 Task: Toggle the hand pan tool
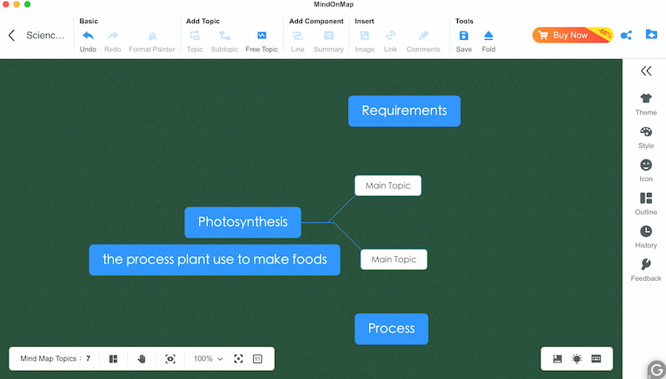point(142,358)
